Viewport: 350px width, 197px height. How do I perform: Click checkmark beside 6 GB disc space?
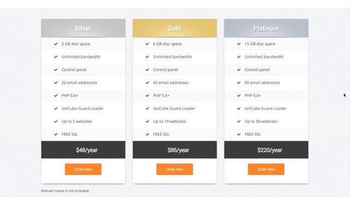147,44
